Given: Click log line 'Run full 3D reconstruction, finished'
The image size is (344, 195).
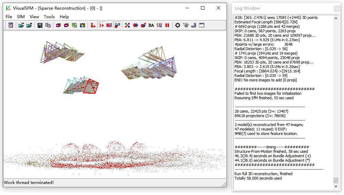Looking at the screenshot, I should click(263, 174).
